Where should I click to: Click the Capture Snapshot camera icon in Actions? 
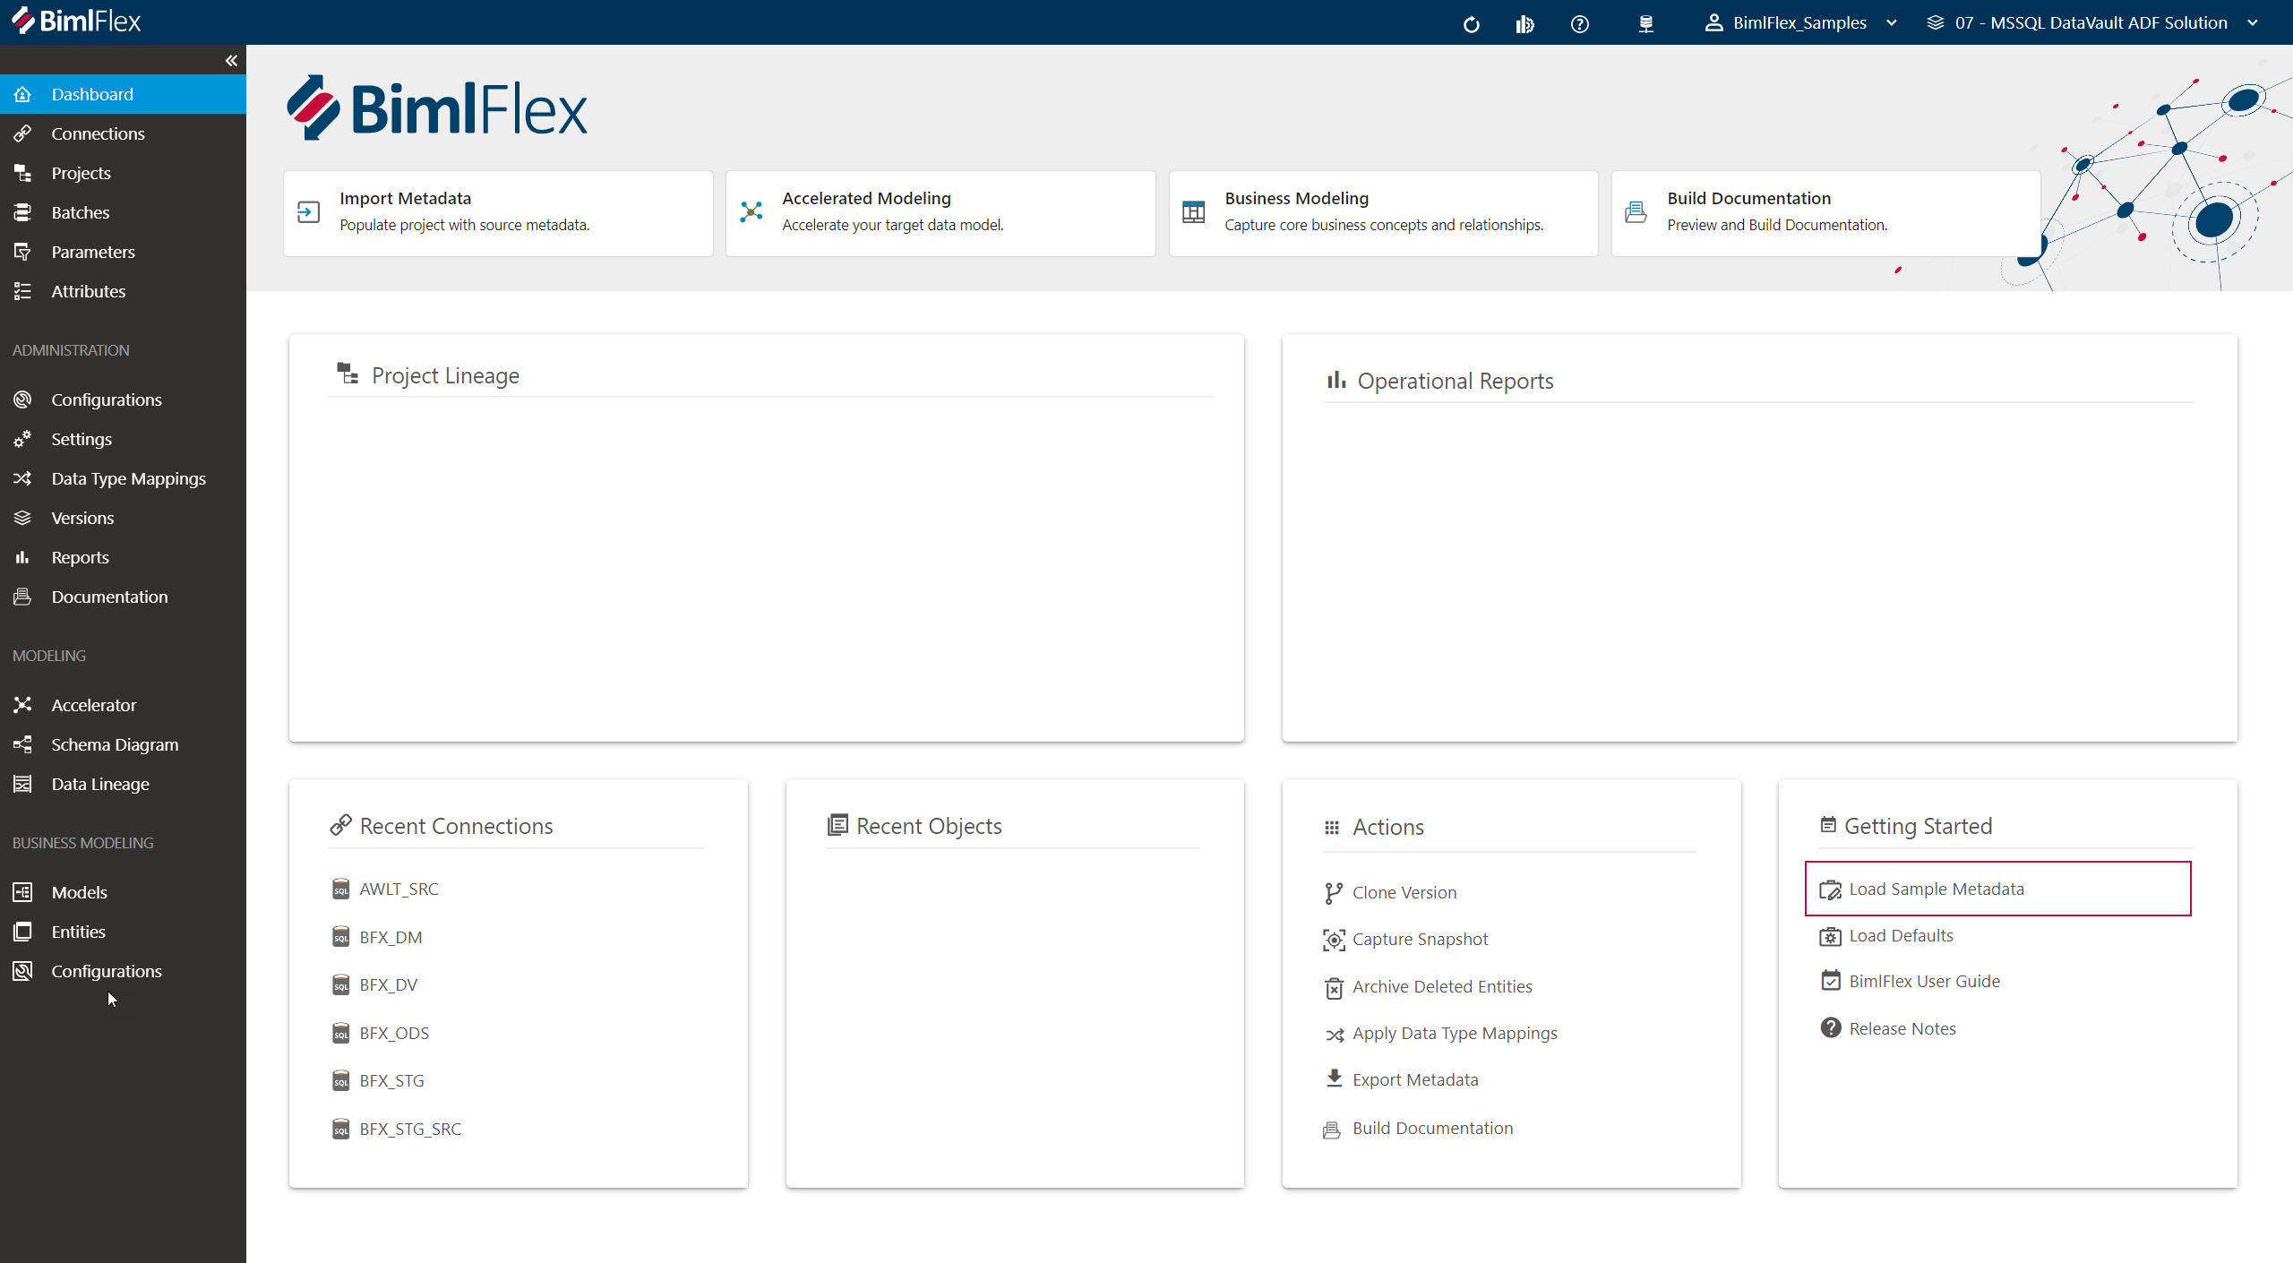1333,940
